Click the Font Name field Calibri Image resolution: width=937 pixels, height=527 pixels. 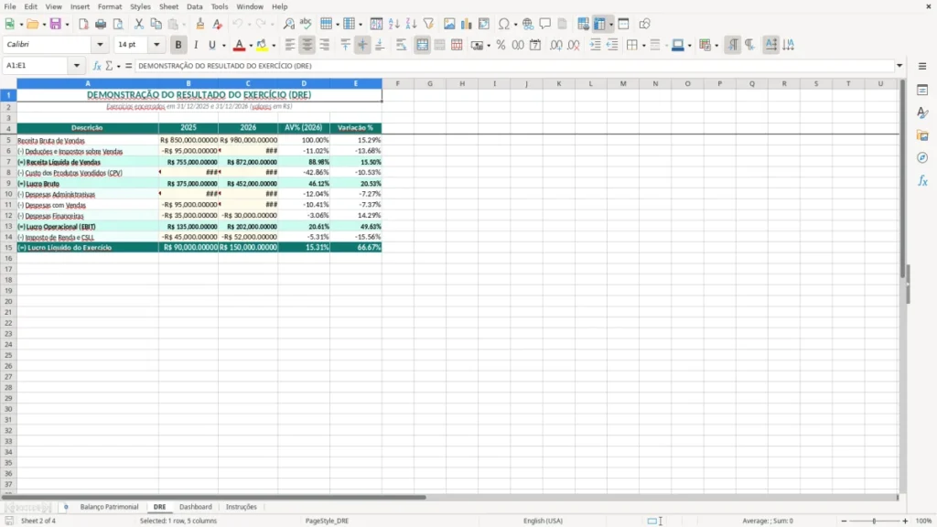(x=48, y=44)
